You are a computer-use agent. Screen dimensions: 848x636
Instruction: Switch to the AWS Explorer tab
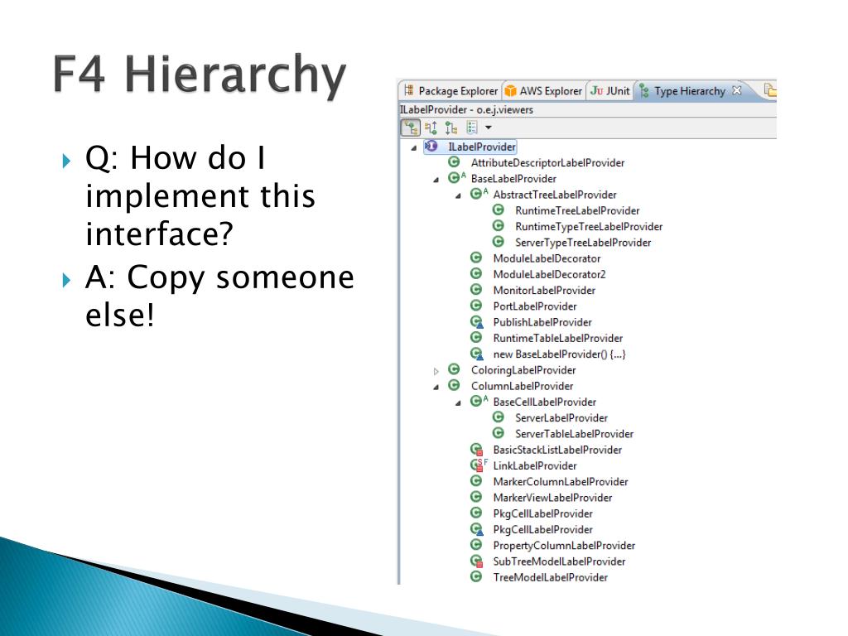543,91
